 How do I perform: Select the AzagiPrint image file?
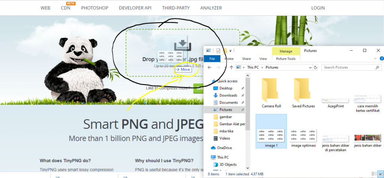[336, 103]
